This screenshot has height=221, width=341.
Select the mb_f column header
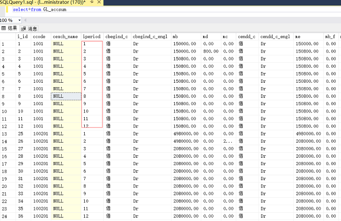tap(330, 37)
